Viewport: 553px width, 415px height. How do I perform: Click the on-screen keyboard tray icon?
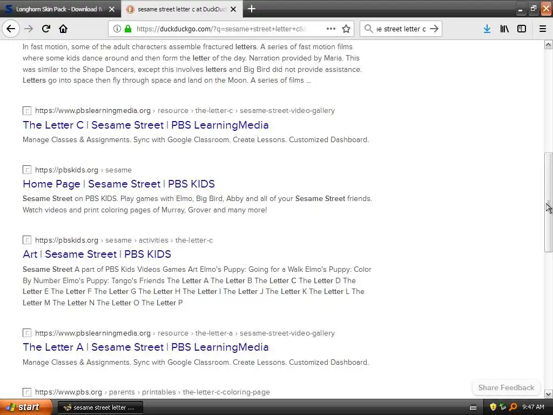pos(473,407)
